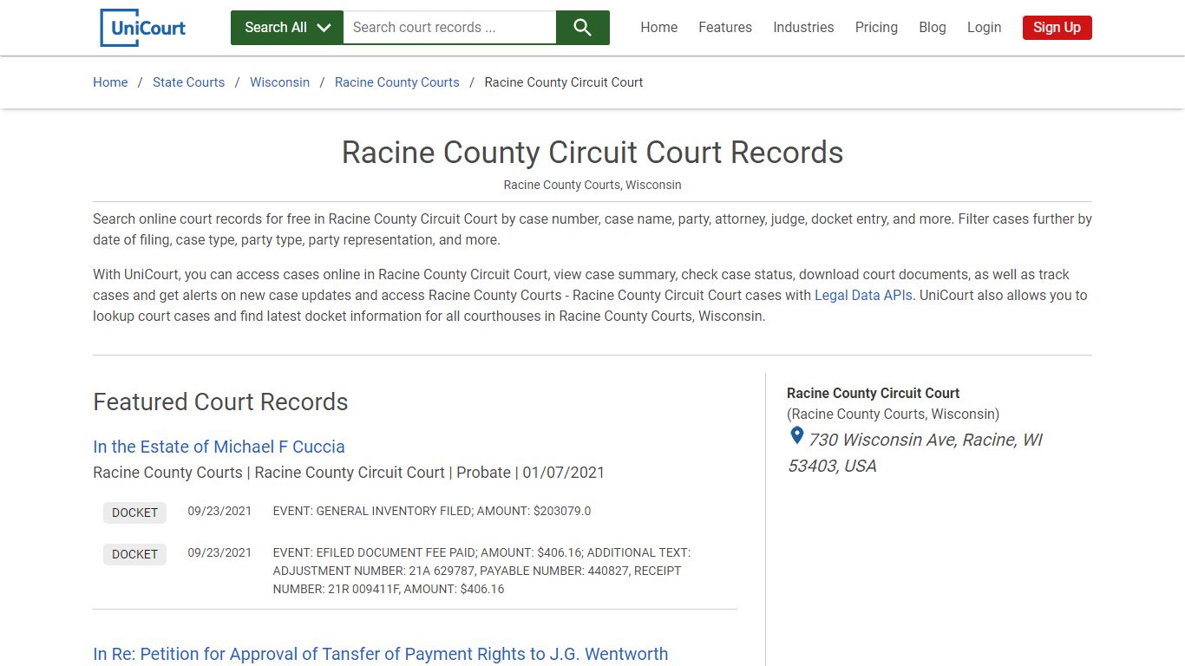Follow the Home breadcrumb link
The height and width of the screenshot is (666, 1185).
coord(110,82)
